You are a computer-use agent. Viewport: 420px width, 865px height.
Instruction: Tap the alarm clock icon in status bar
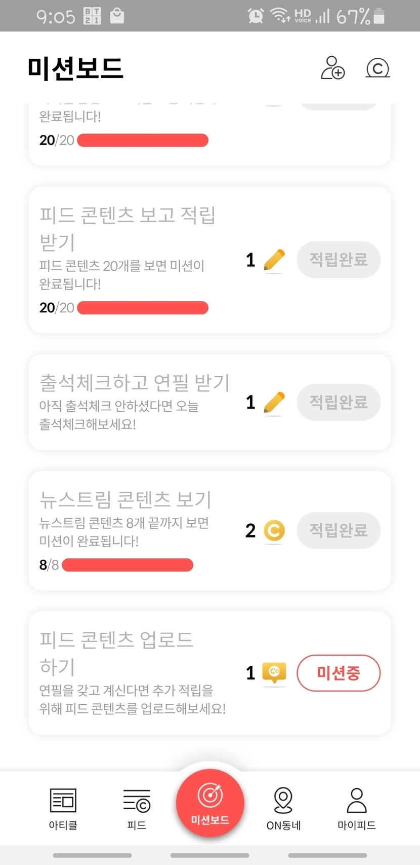(x=256, y=16)
